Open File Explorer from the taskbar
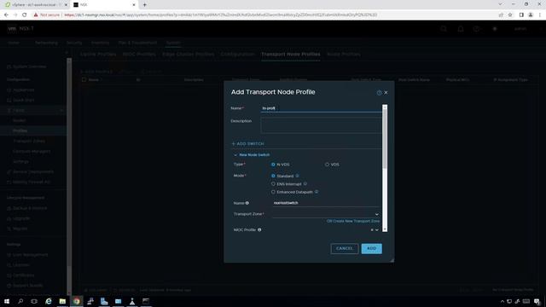The height and width of the screenshot is (307, 546). (62, 301)
